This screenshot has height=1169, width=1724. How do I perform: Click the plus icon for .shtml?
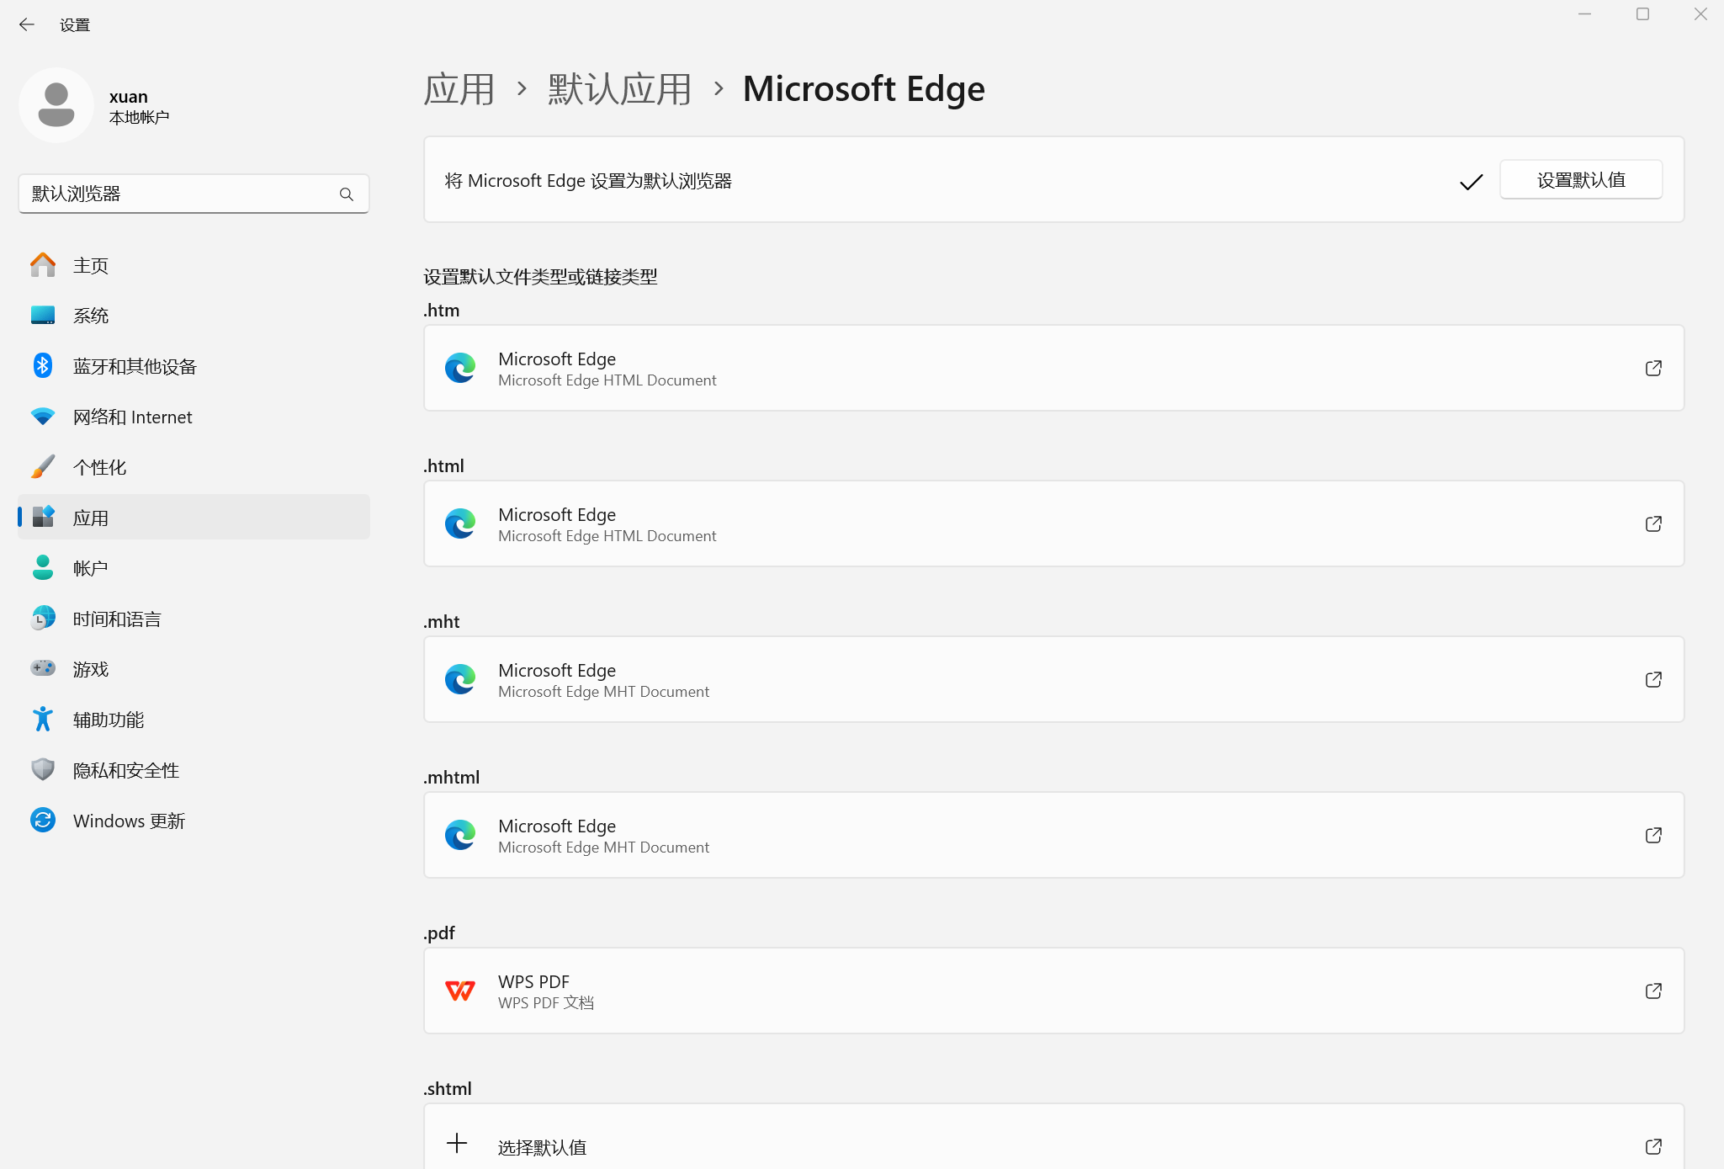(x=457, y=1143)
